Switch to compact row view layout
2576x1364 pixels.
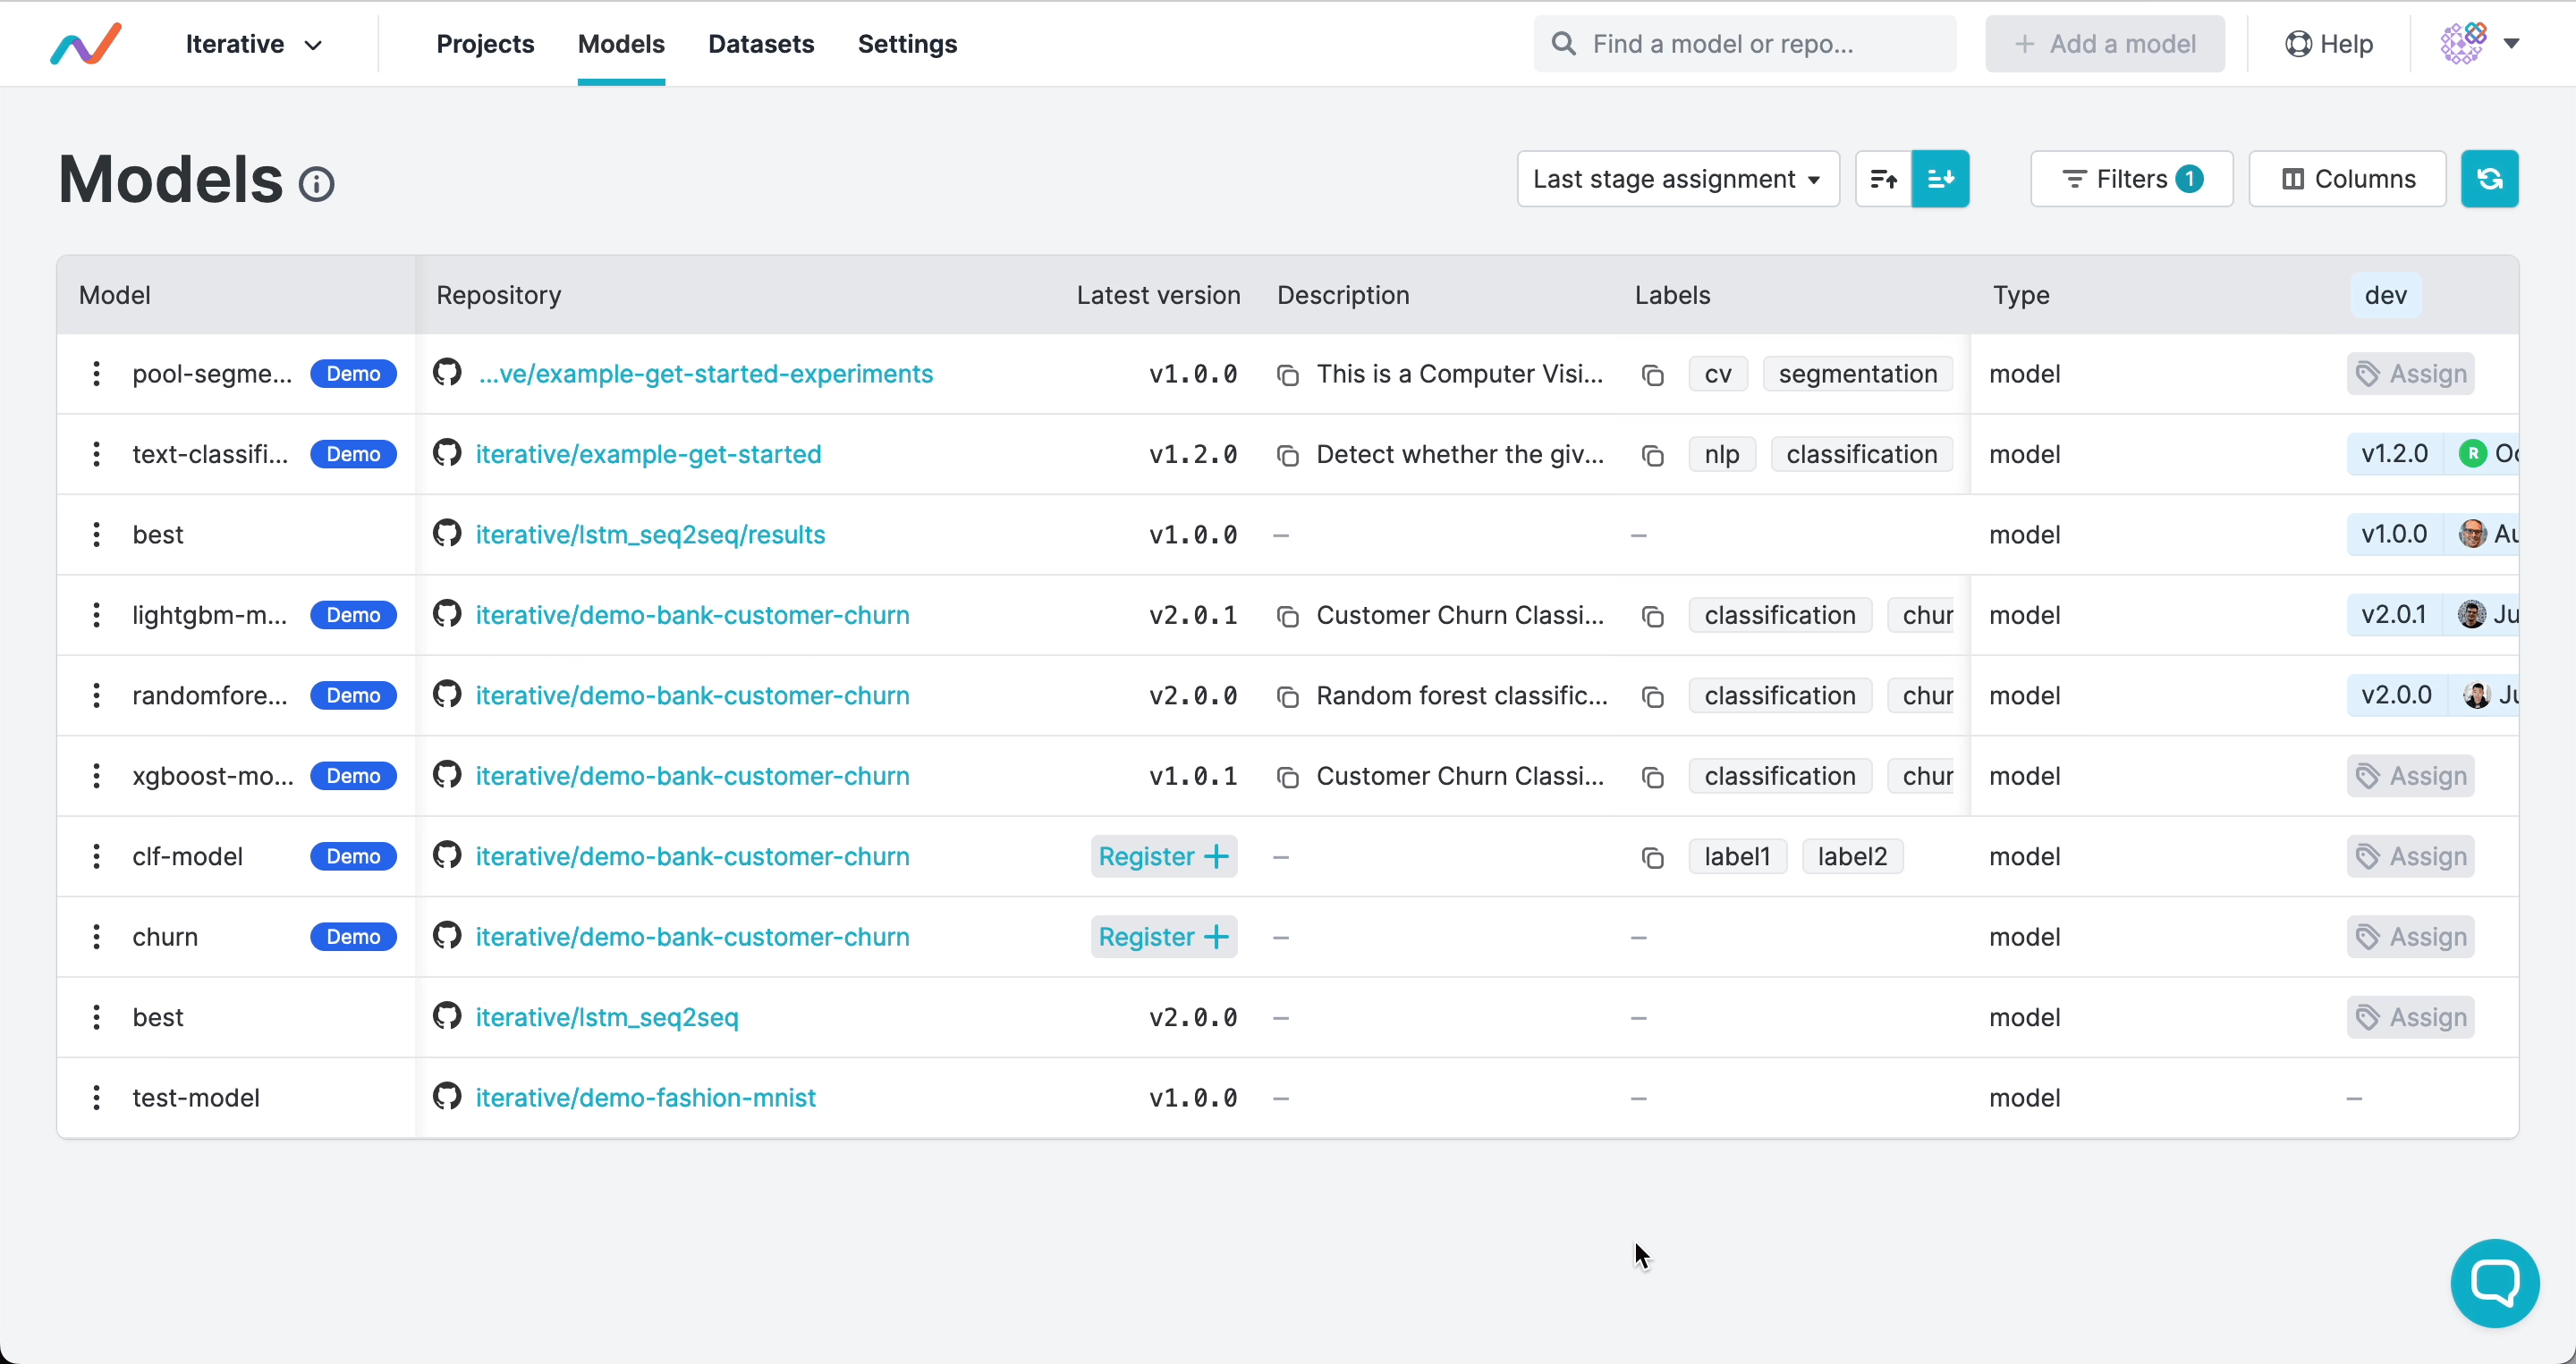1883,179
